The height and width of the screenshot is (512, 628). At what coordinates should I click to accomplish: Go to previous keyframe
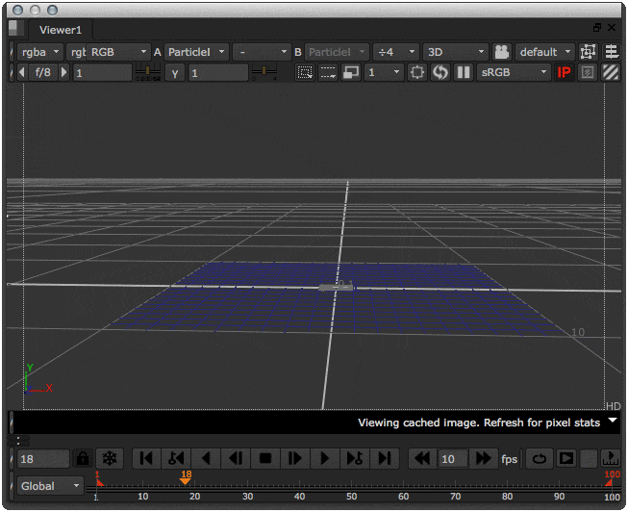pyautogui.click(x=176, y=459)
